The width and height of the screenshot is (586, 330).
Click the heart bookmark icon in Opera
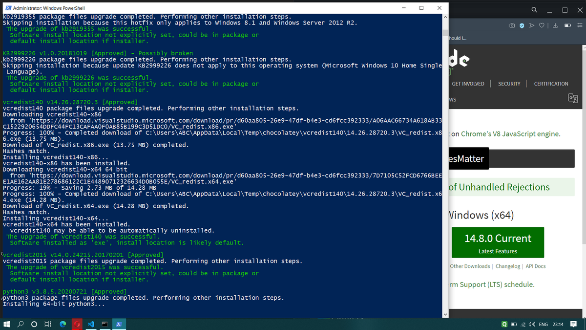point(543,25)
